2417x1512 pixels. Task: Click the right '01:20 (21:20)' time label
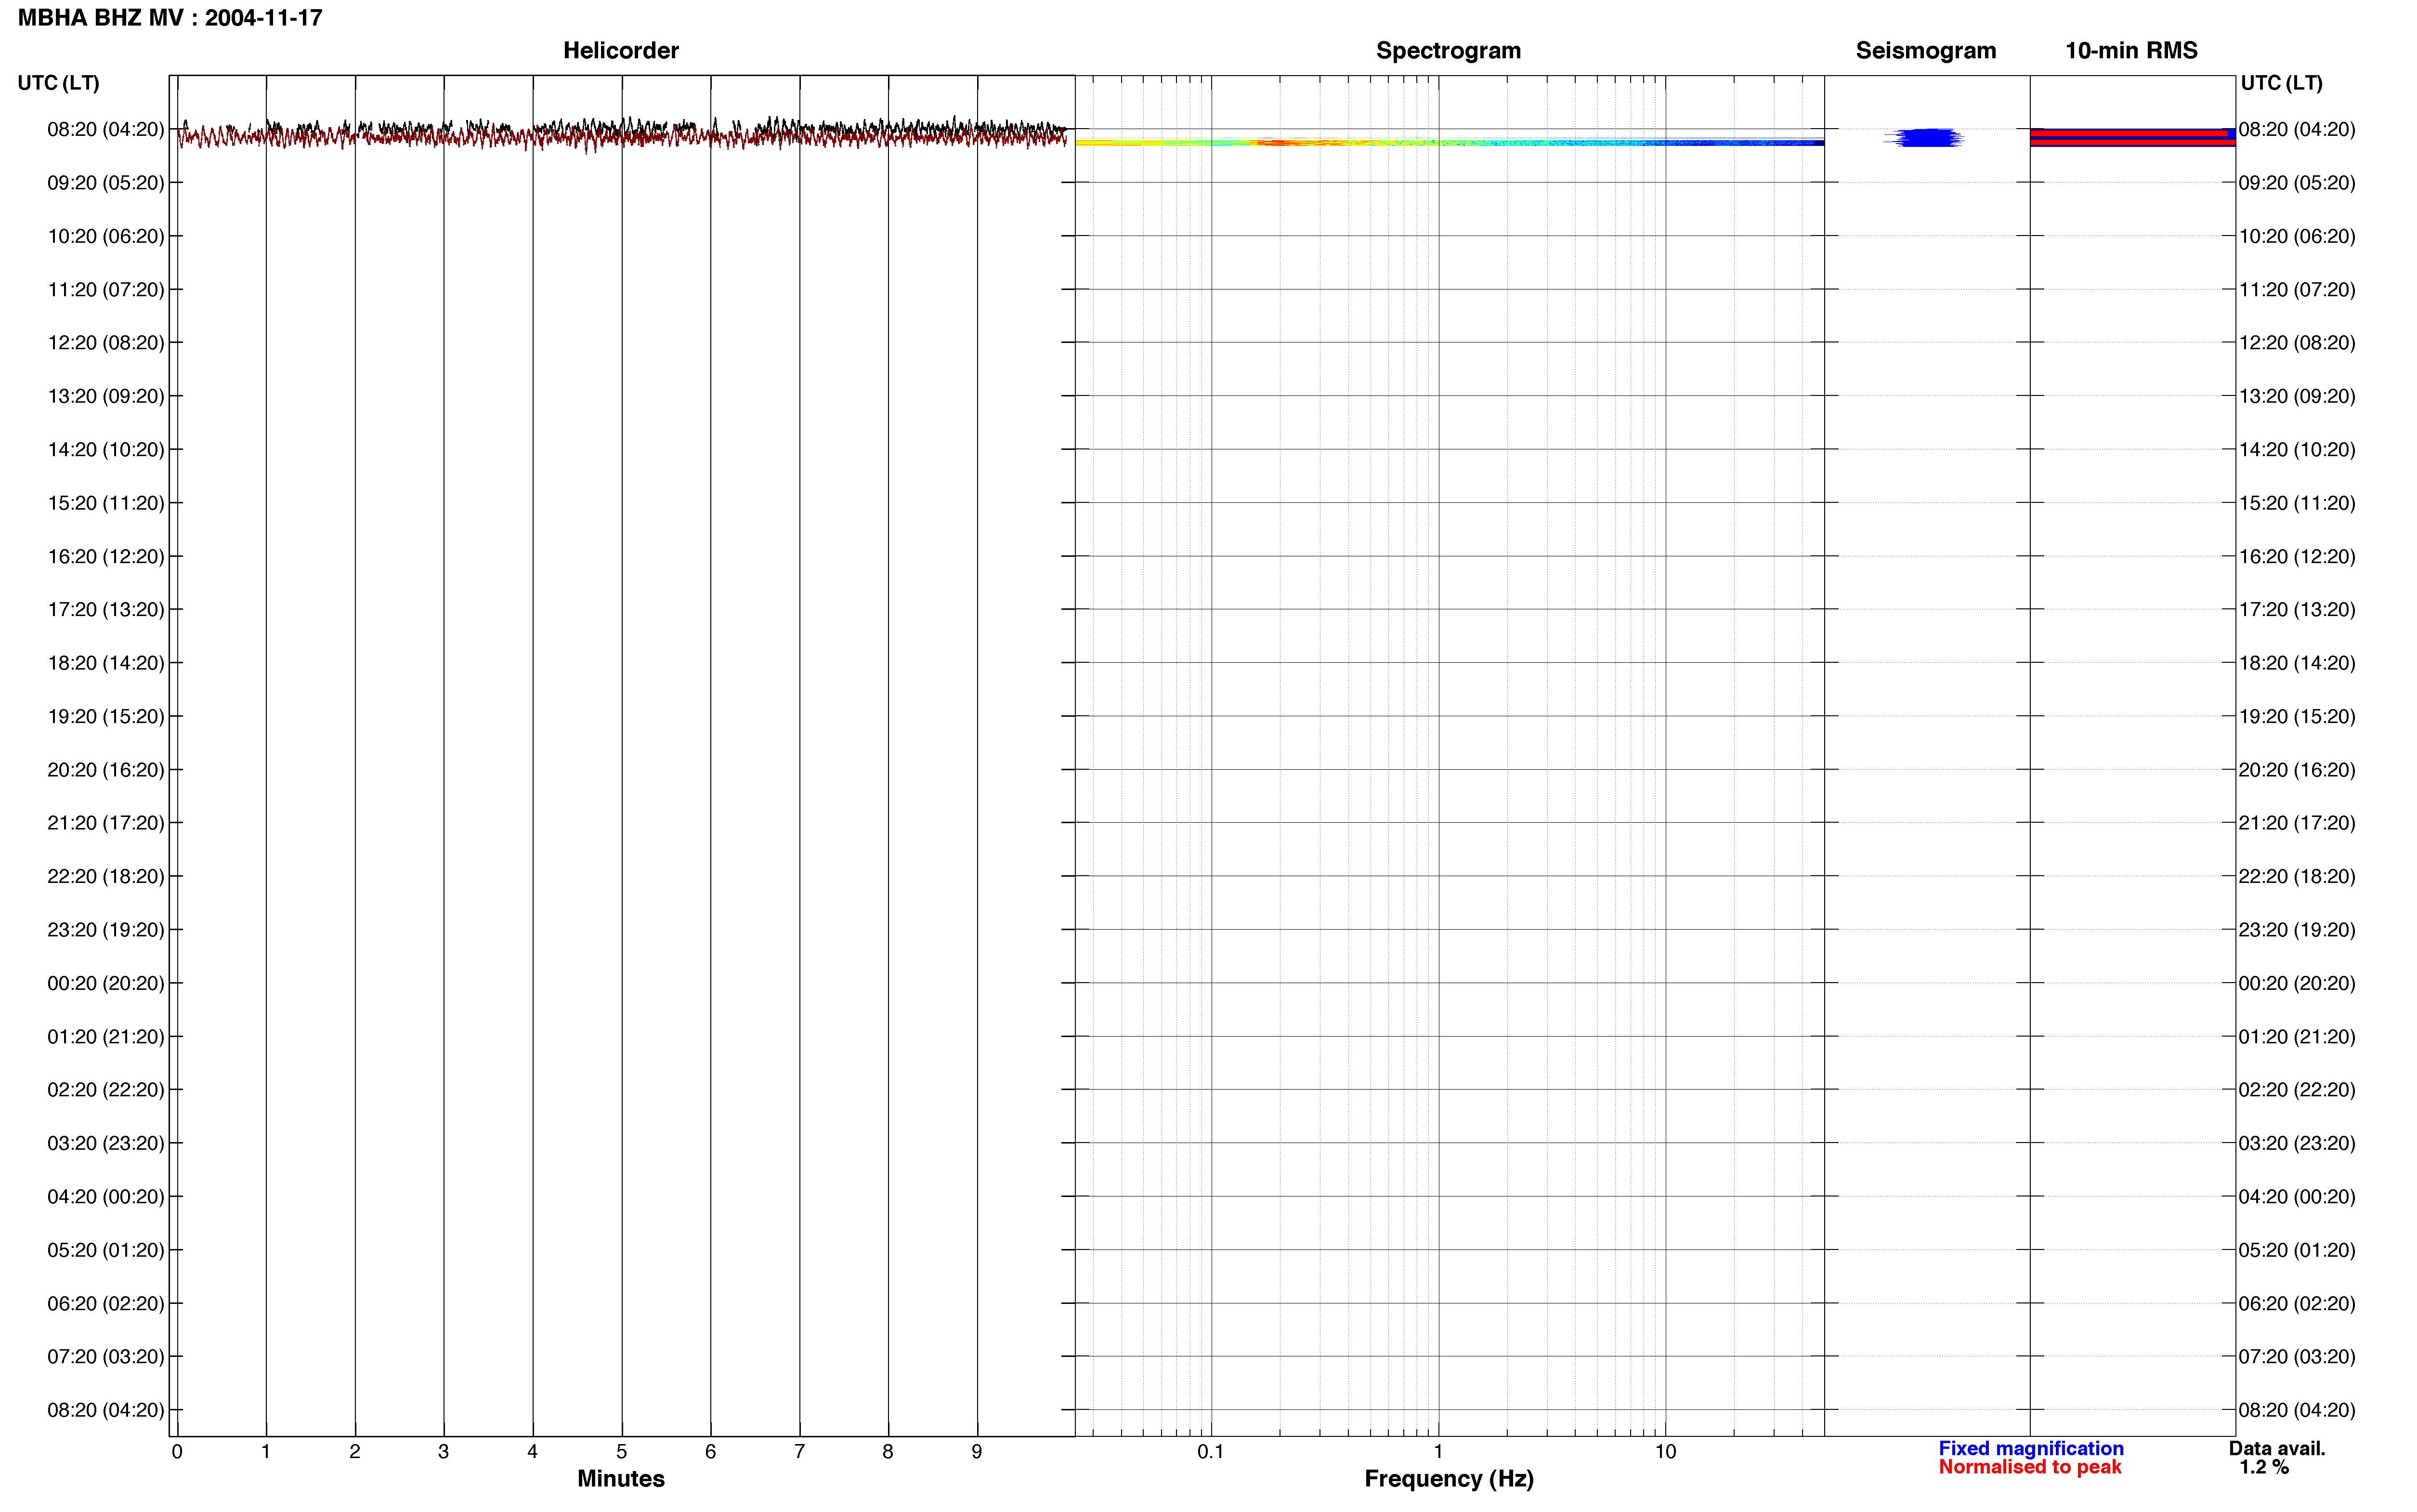(2297, 1037)
